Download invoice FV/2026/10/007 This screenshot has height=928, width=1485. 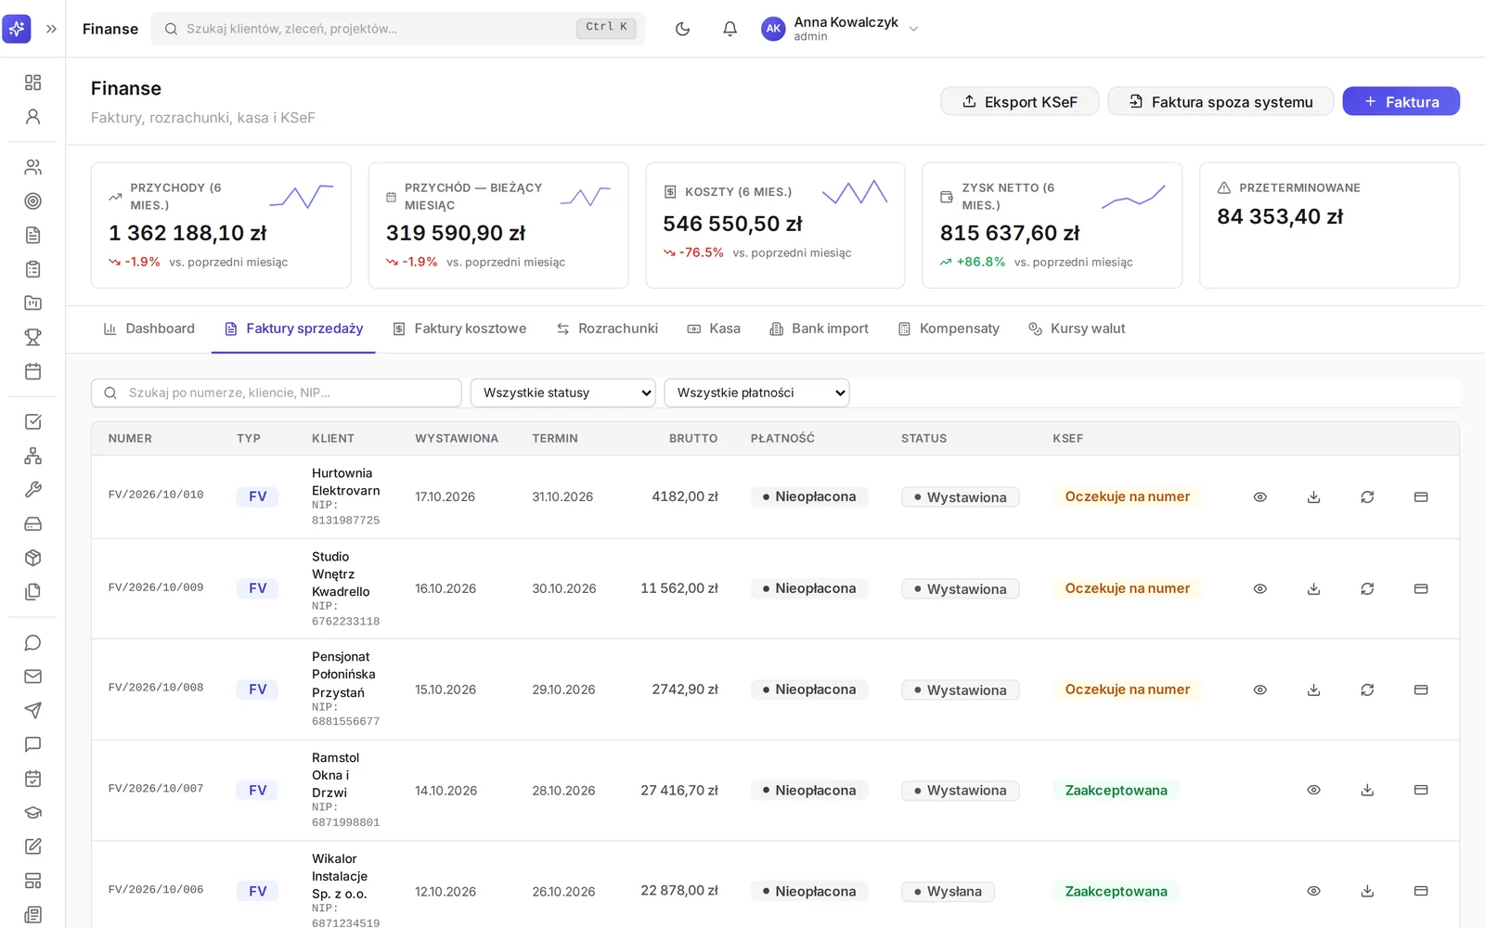(x=1367, y=791)
